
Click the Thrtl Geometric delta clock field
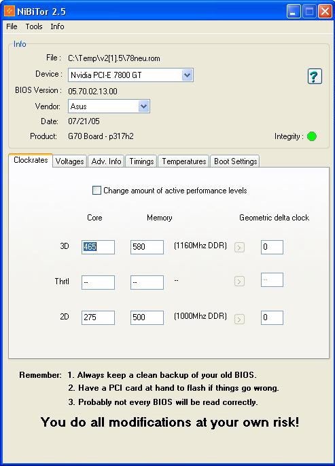tap(272, 280)
